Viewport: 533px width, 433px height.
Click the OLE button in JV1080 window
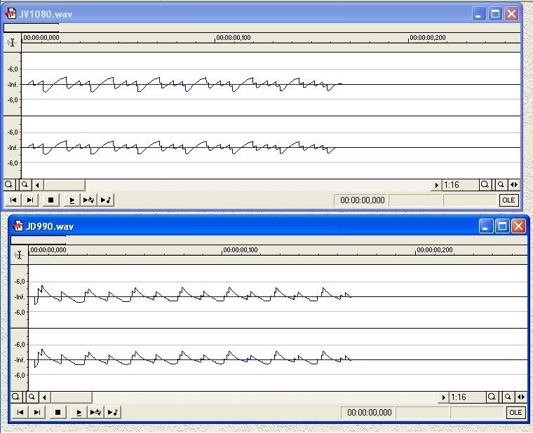click(x=508, y=200)
